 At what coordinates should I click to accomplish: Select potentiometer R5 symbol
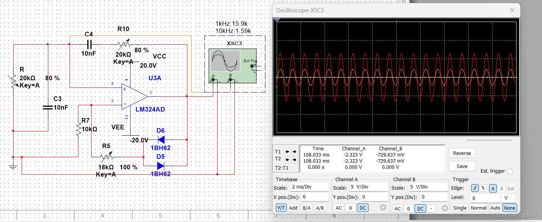(107, 157)
